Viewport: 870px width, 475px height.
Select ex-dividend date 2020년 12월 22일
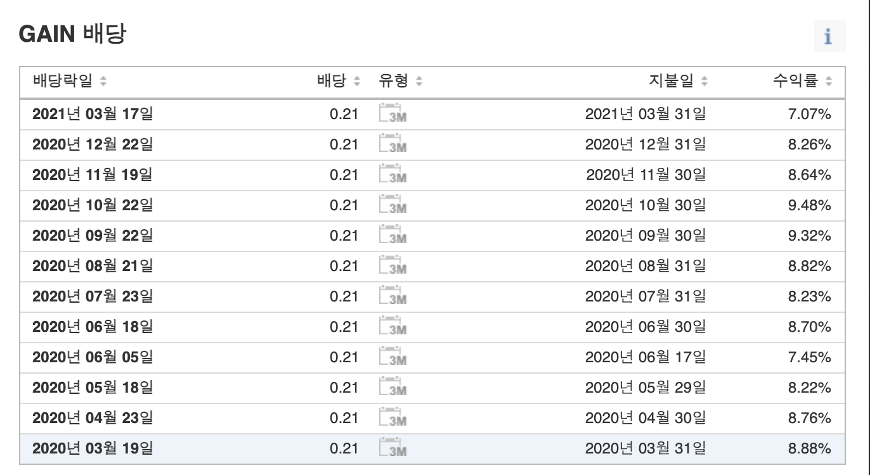point(93,144)
